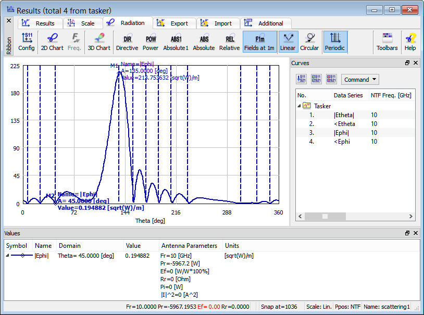Toggle the Linear plot mode
This screenshot has height=315, width=424.
coord(288,42)
